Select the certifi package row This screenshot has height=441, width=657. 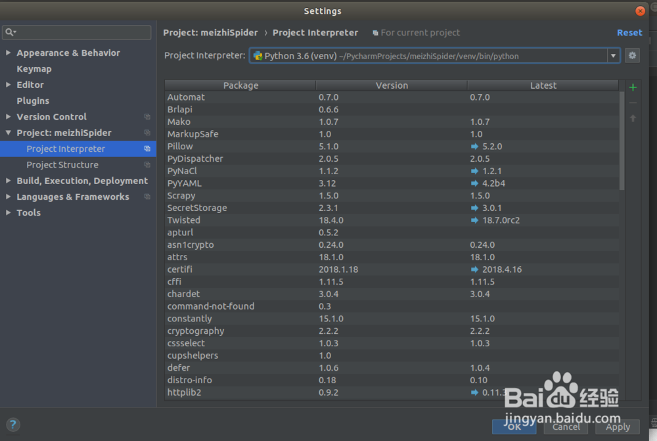(x=392, y=269)
